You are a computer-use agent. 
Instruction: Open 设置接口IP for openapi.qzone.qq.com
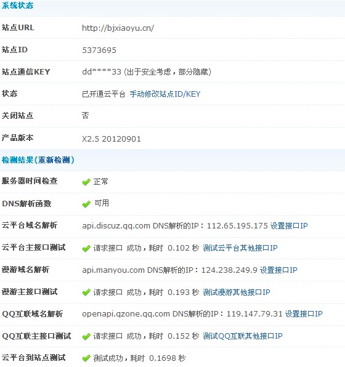[x=304, y=314]
